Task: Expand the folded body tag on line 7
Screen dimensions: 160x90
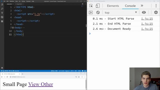Action: (x=13, y=28)
